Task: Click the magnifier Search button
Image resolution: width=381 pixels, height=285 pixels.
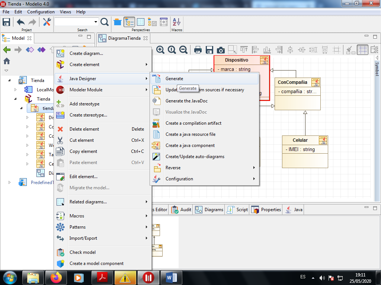Action: (x=105, y=22)
